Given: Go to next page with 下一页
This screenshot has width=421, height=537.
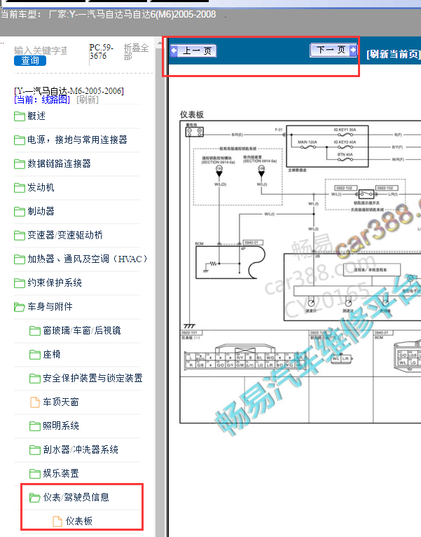Looking at the screenshot, I should [333, 50].
